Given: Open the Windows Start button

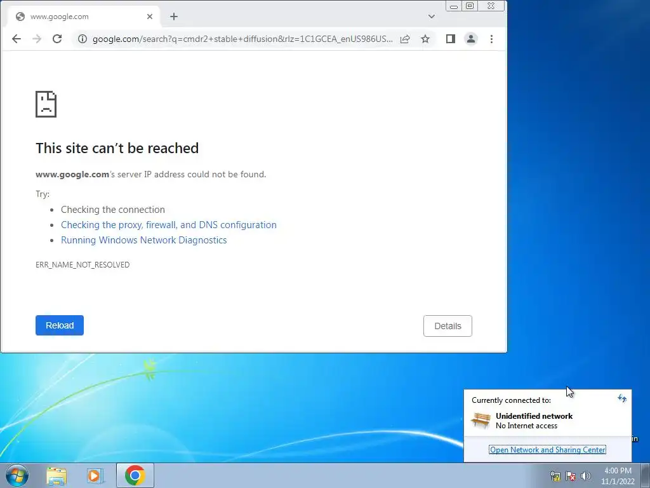Looking at the screenshot, I should pyautogui.click(x=17, y=475).
